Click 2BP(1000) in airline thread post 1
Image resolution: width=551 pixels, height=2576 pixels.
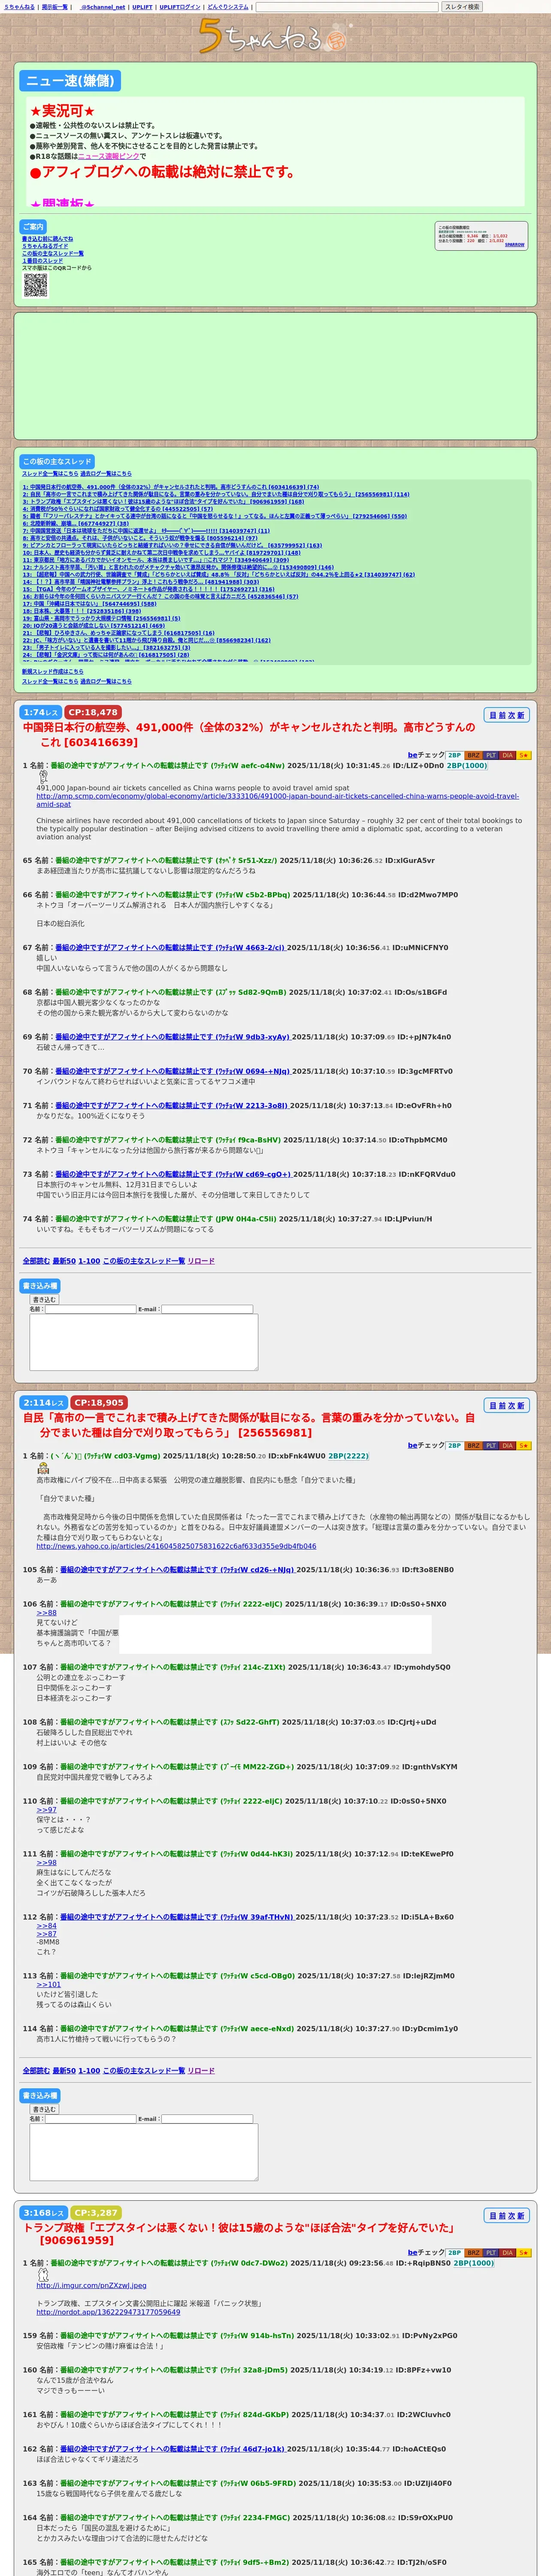(467, 766)
